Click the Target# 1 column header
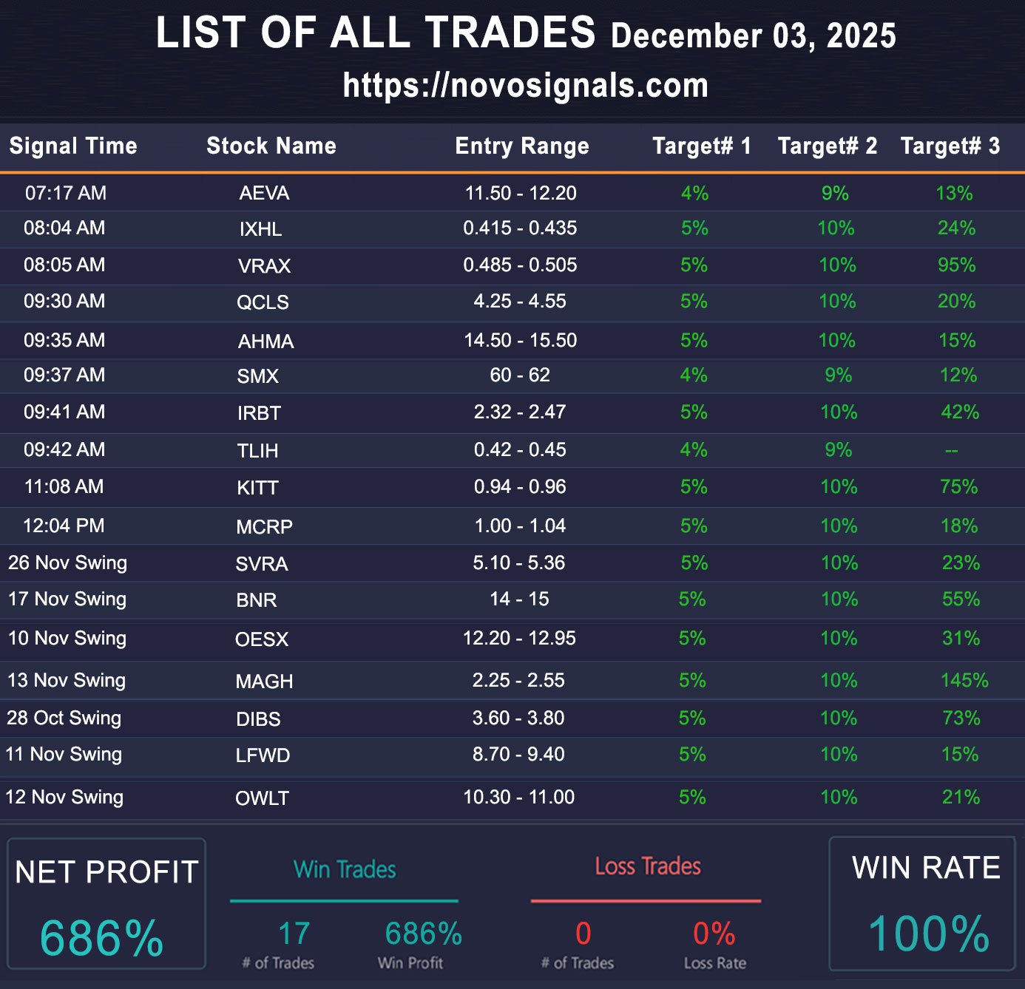Image resolution: width=1025 pixels, height=989 pixels. tap(701, 146)
